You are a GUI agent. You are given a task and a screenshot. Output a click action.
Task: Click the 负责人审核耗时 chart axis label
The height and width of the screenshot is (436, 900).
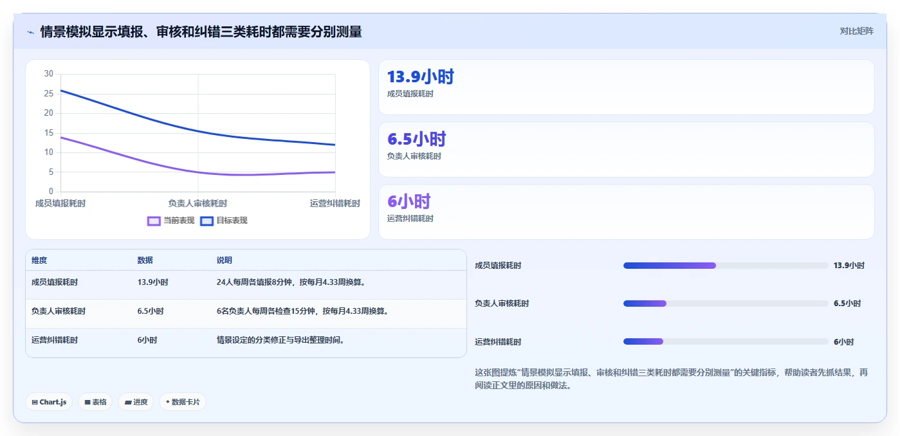point(197,203)
